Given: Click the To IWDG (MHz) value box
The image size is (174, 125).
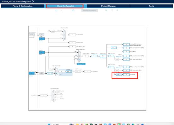Looking at the screenshot, I should coord(72,43).
